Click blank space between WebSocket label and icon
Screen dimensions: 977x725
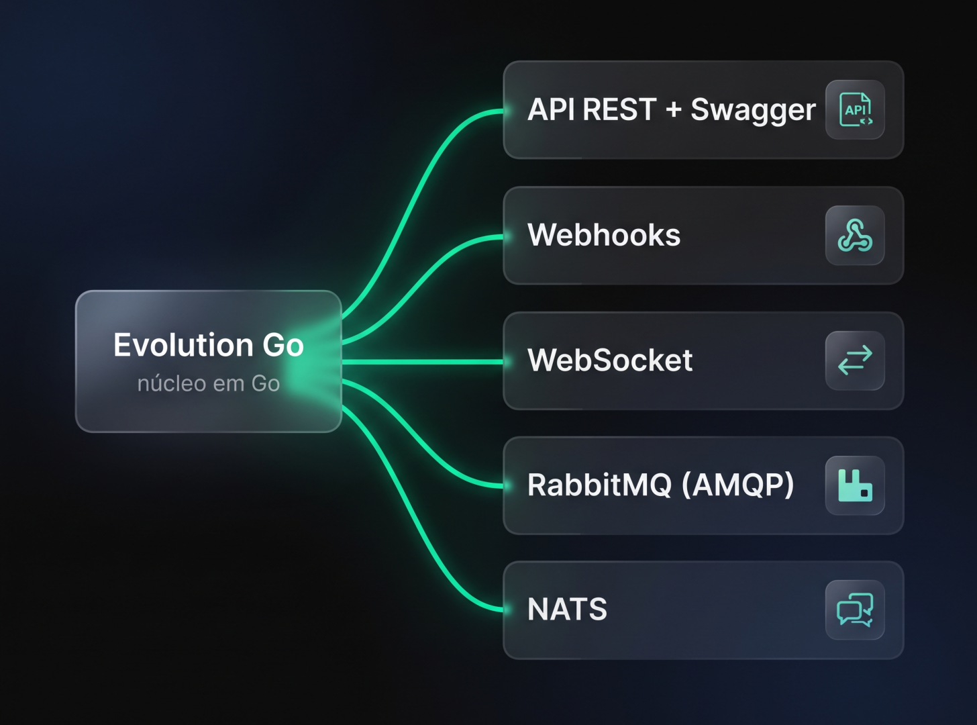pyautogui.click(x=759, y=360)
